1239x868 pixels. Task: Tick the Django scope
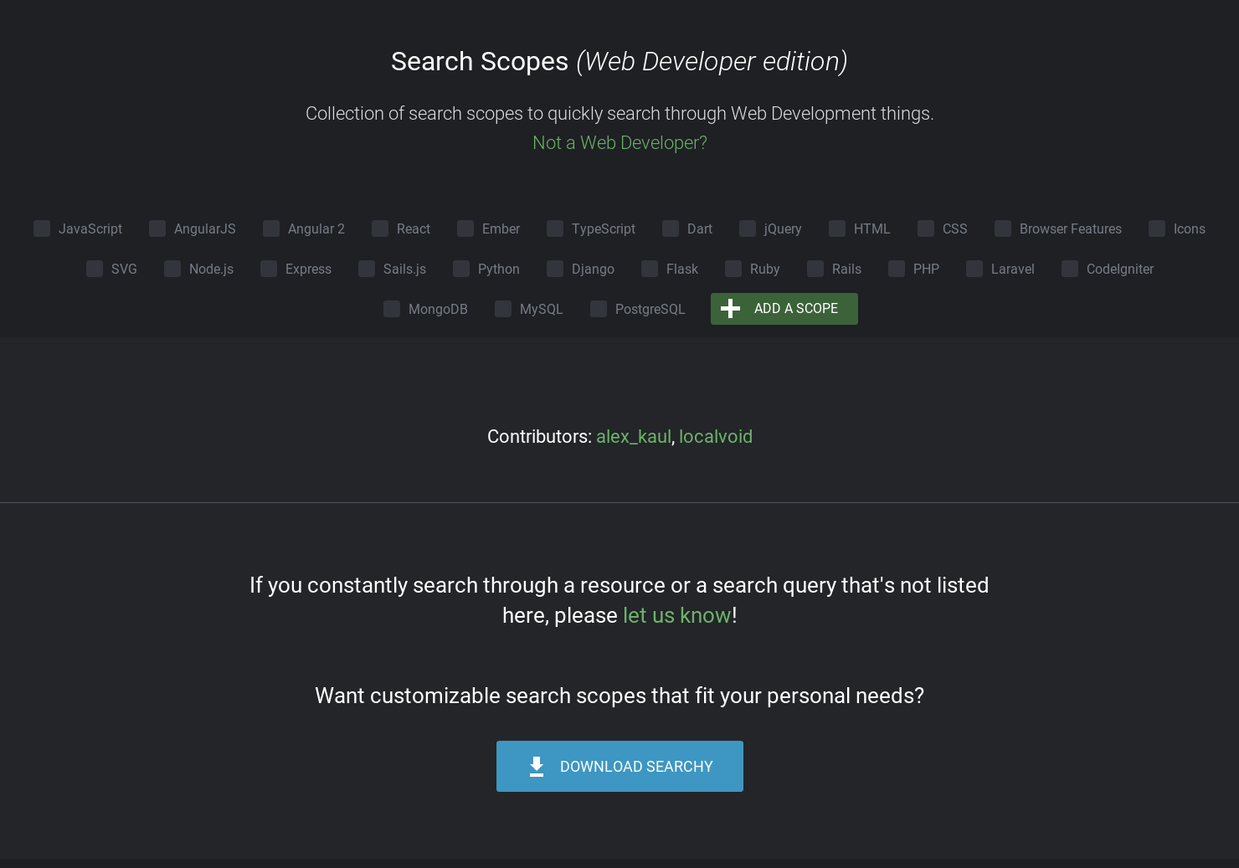(x=555, y=269)
